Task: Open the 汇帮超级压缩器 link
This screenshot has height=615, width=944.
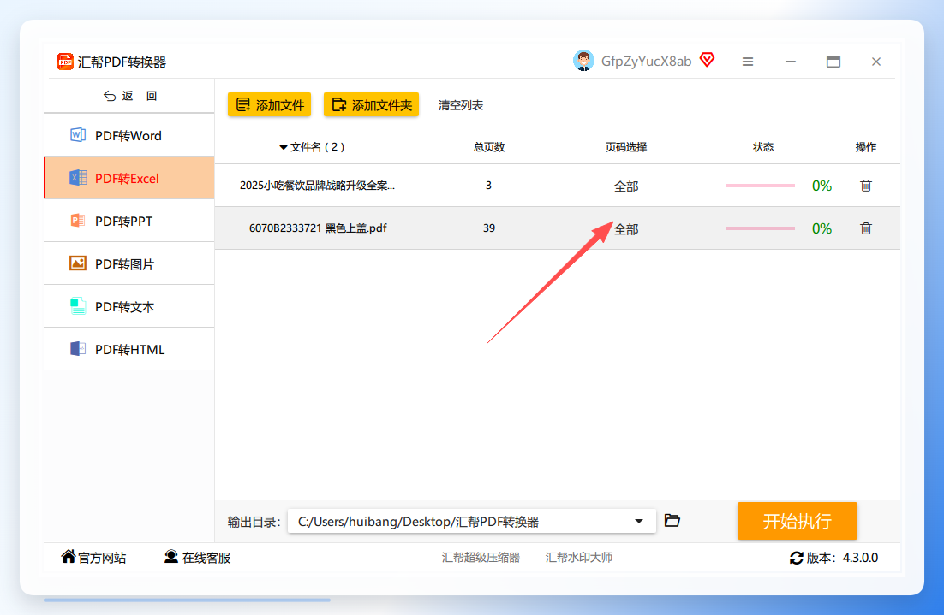Action: coord(481,558)
